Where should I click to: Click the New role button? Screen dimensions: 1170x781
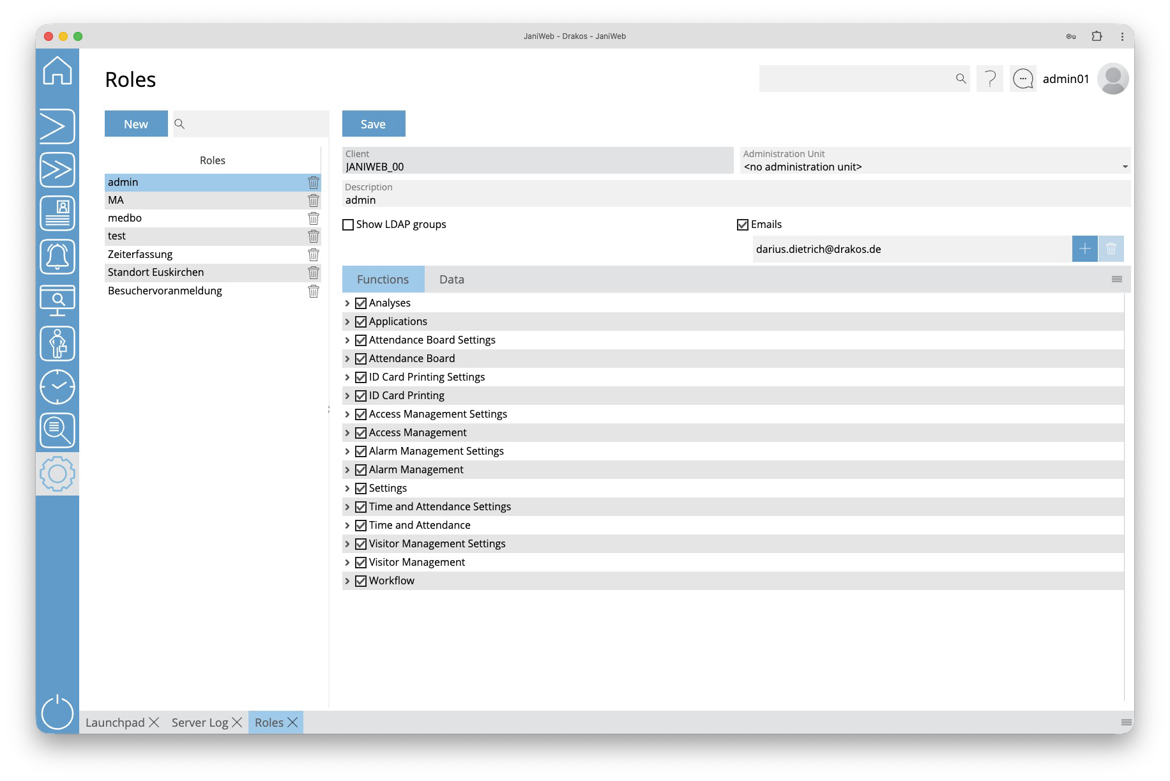136,124
